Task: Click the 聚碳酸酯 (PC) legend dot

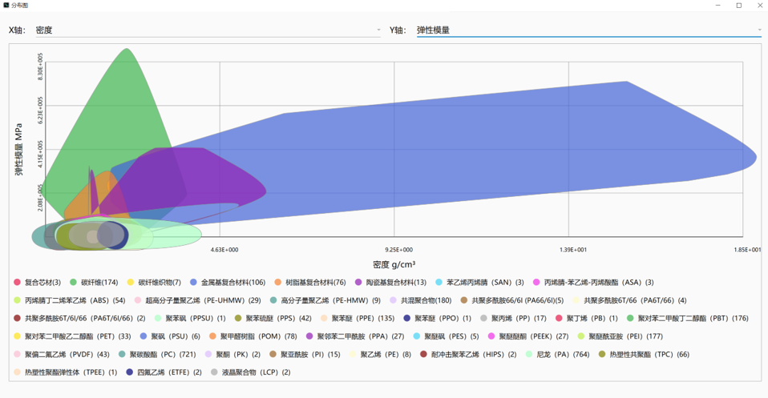Action: 122,354
